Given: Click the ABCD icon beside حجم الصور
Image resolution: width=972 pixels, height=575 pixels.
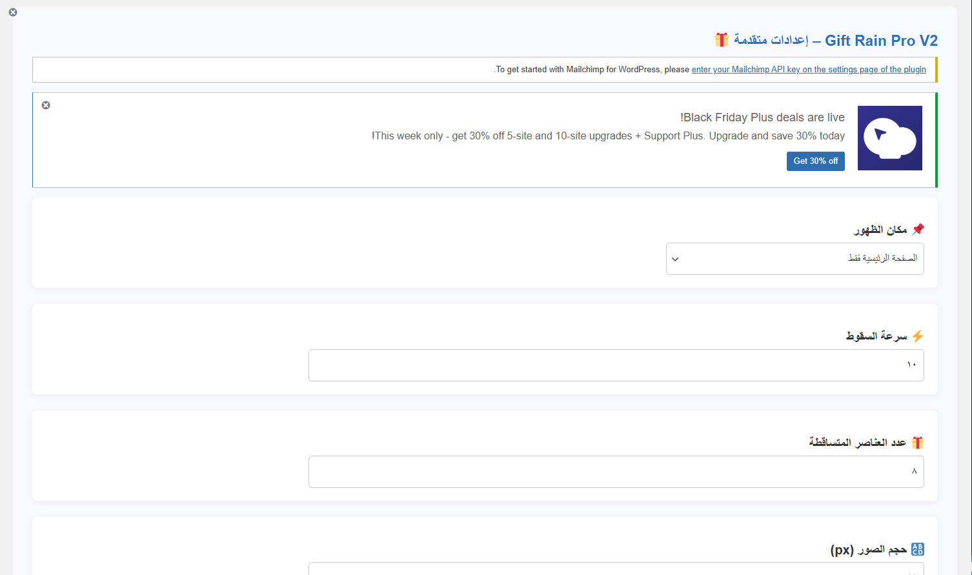Looking at the screenshot, I should coord(918,549).
